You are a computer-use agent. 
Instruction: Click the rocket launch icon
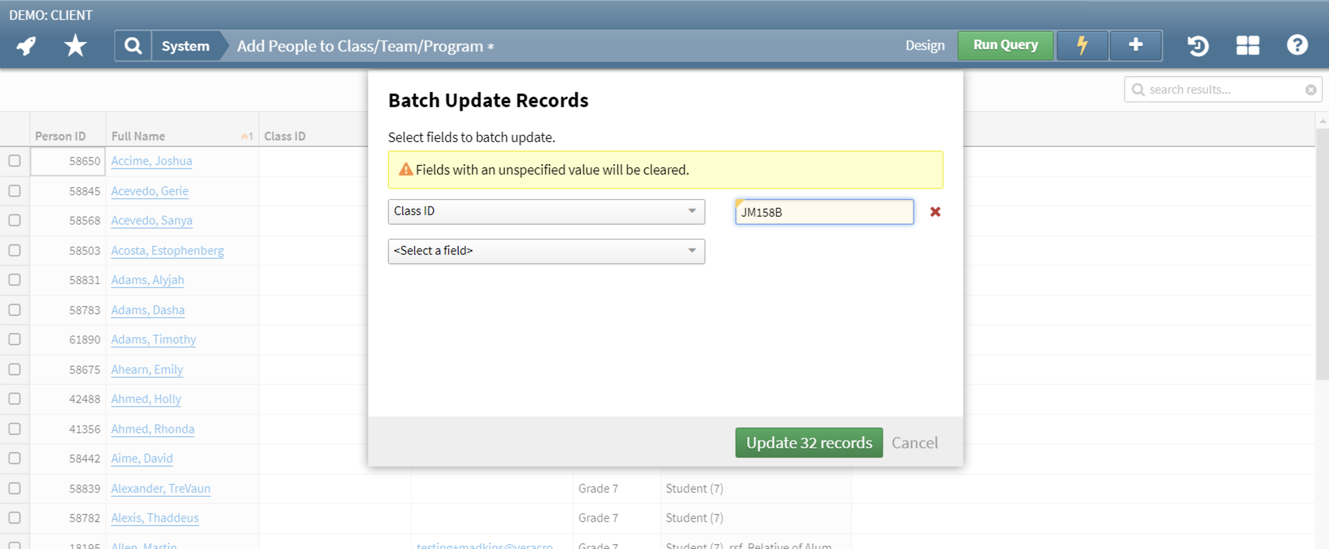click(x=26, y=46)
